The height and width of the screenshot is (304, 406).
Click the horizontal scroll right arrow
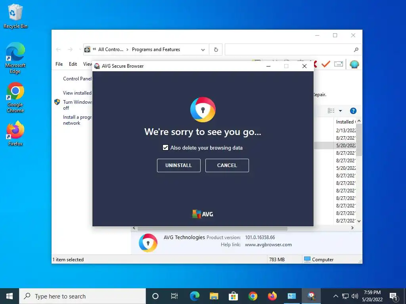click(x=352, y=228)
